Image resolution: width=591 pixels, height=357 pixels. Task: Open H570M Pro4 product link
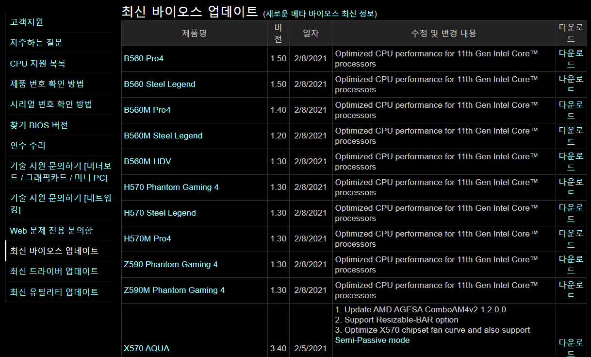coord(148,238)
